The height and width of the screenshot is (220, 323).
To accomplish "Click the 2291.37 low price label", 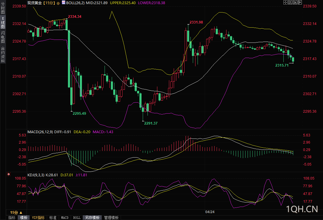I will [x=151, y=123].
